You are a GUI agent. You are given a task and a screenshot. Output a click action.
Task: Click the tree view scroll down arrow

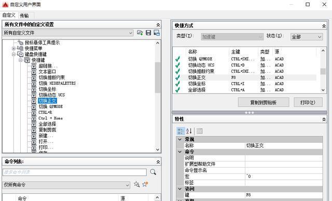(158, 150)
